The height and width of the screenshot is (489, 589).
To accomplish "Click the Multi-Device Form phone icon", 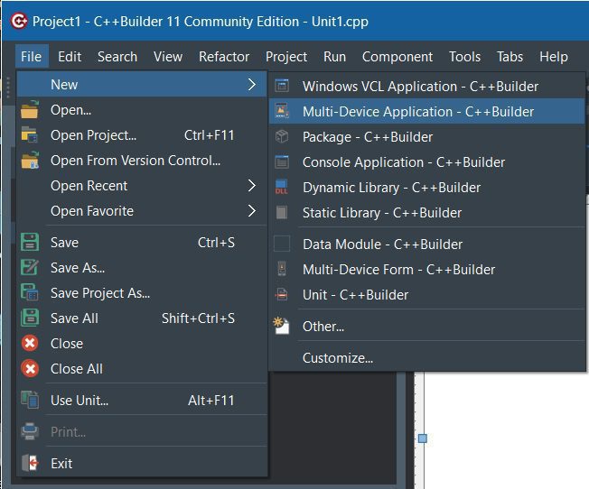I will [282, 269].
